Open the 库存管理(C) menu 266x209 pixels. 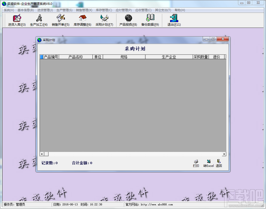pyautogui.click(x=104, y=10)
